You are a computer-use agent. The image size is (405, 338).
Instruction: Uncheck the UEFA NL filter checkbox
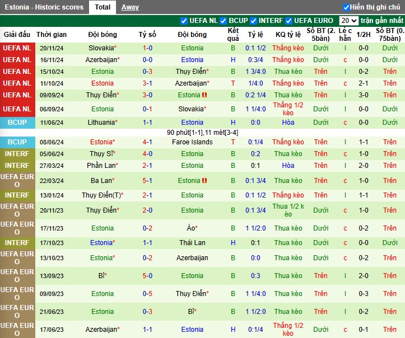click(184, 21)
